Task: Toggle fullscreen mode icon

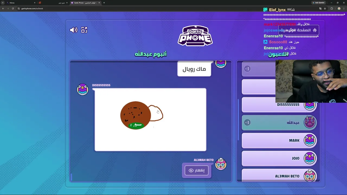Action: [84, 30]
